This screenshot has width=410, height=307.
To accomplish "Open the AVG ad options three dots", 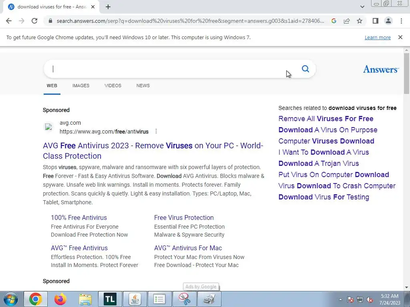I will coord(156,131).
